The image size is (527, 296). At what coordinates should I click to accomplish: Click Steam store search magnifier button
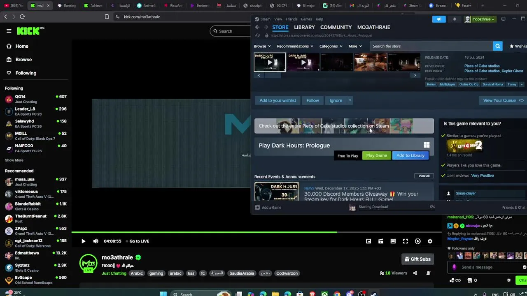[497, 46]
